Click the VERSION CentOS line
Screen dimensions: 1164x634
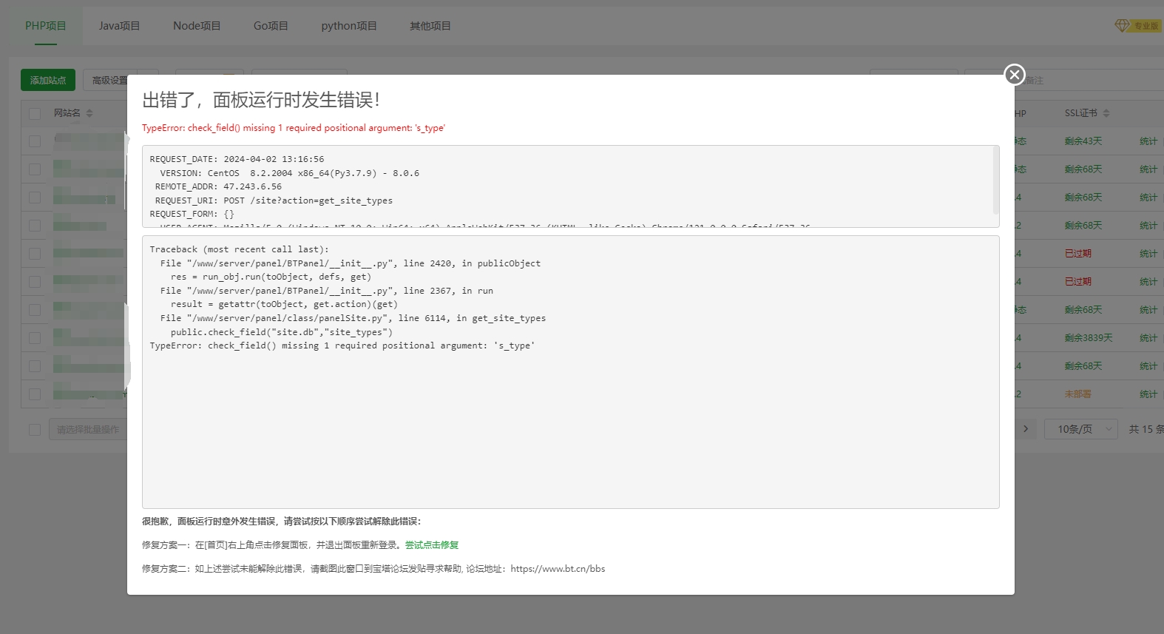click(x=290, y=173)
